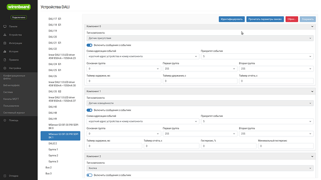Enable event messages toggle in Компонент 2

[x=89, y=175]
